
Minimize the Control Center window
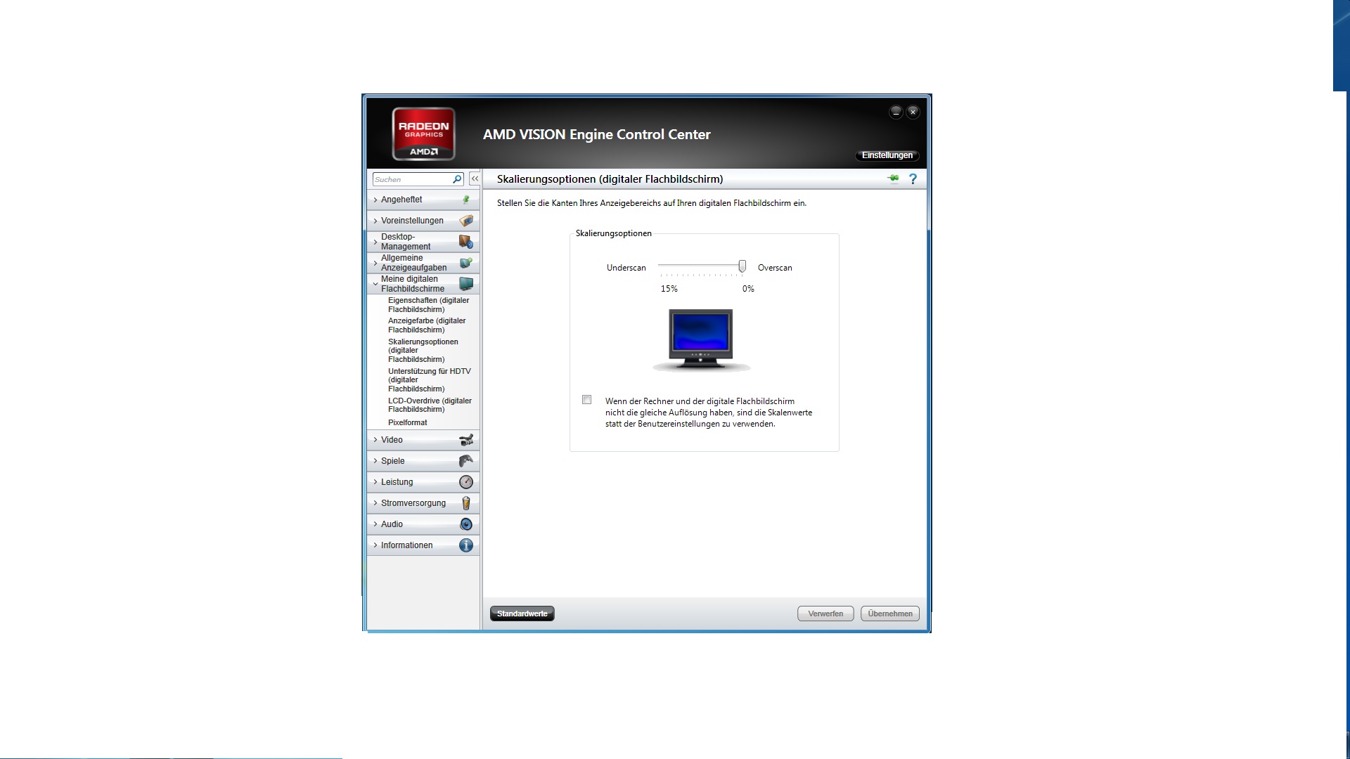[896, 112]
